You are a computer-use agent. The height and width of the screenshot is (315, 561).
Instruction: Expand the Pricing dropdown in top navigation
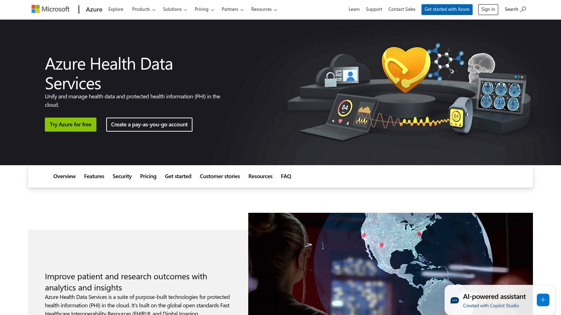pyautogui.click(x=204, y=9)
